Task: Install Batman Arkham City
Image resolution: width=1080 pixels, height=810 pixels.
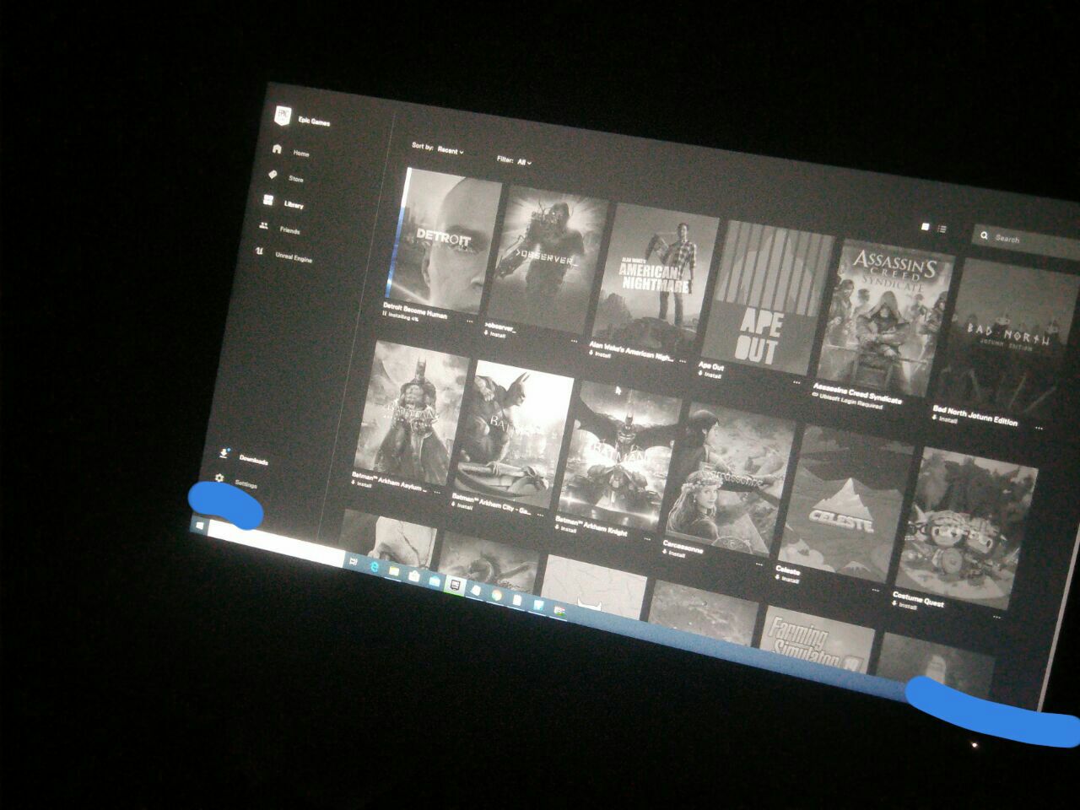Action: click(462, 506)
